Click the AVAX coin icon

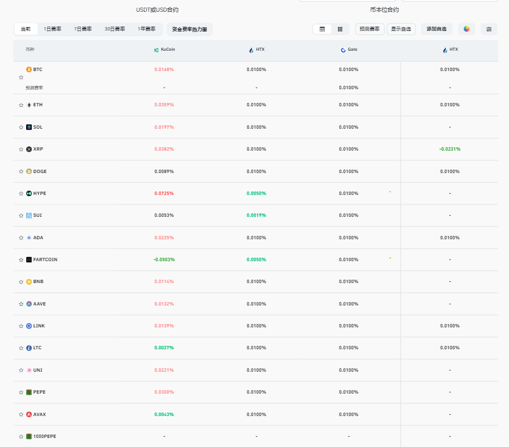pos(29,414)
